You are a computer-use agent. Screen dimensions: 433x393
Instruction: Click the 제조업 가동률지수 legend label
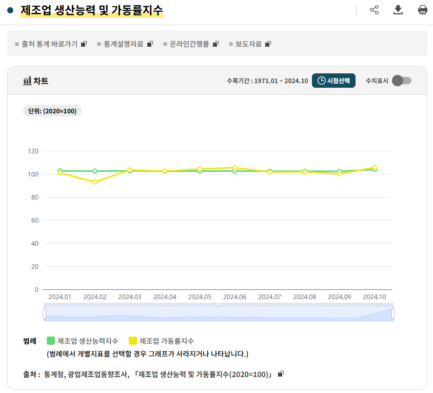(167, 341)
